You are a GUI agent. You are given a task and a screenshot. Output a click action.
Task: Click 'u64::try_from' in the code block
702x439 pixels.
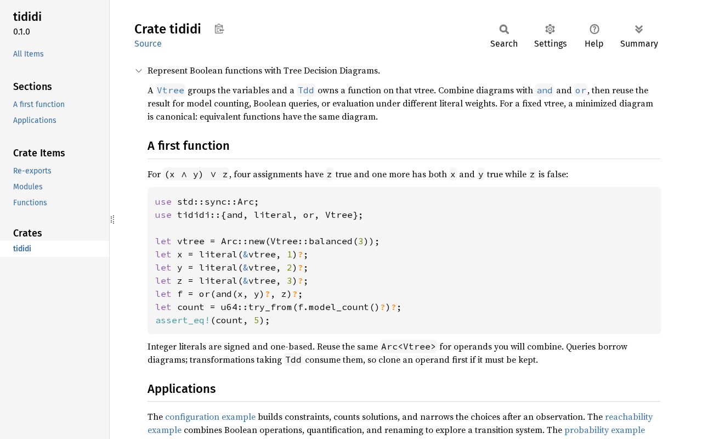[257, 307]
